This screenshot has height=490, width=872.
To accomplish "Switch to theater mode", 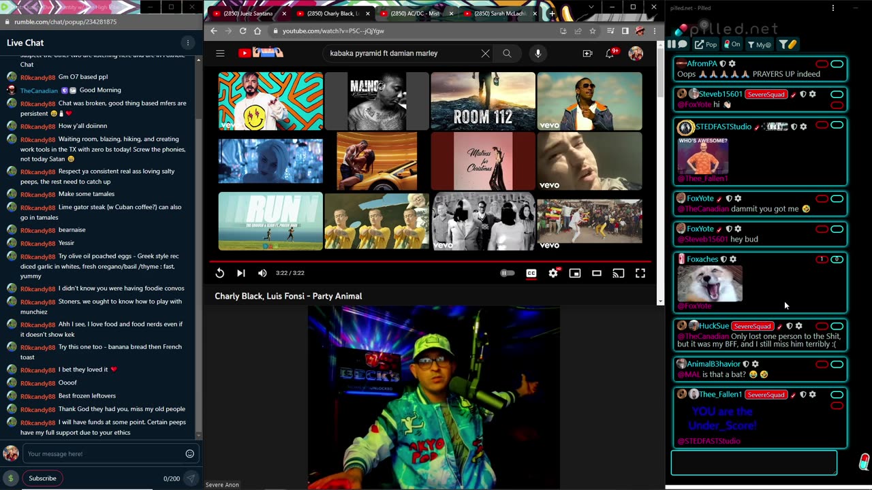I will 597,273.
